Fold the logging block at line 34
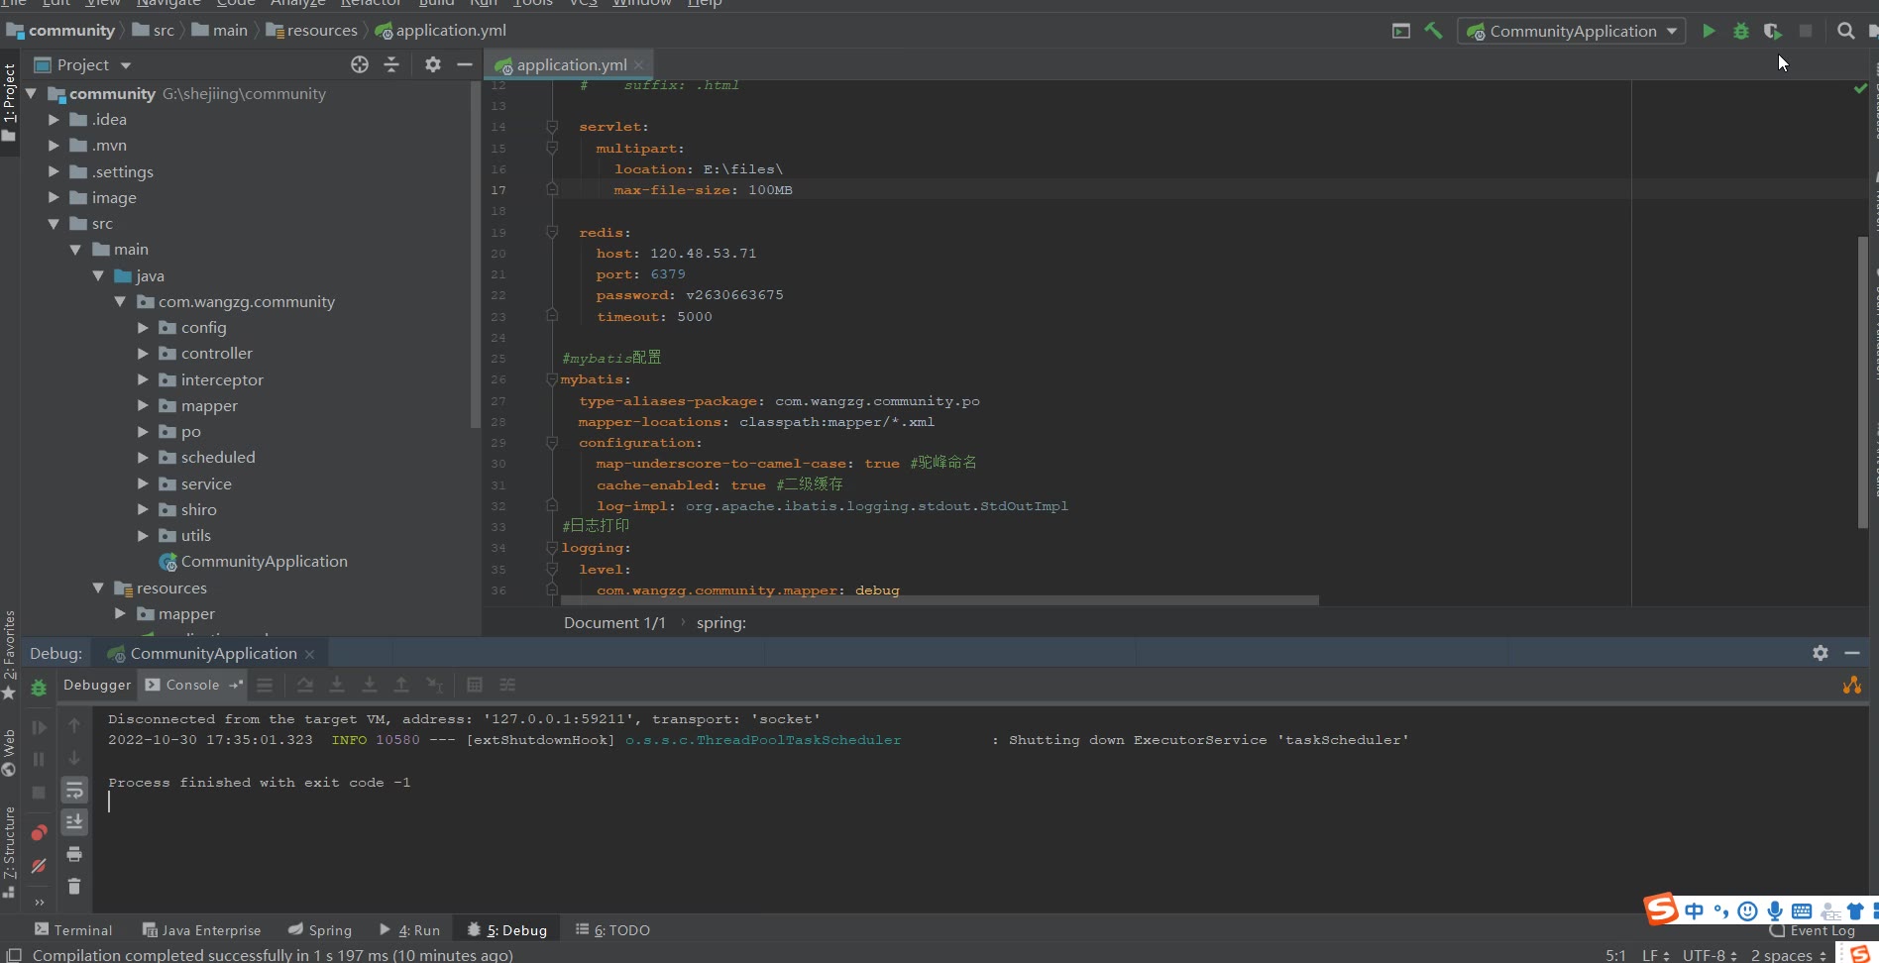The width and height of the screenshot is (1879, 963). pos(552,548)
